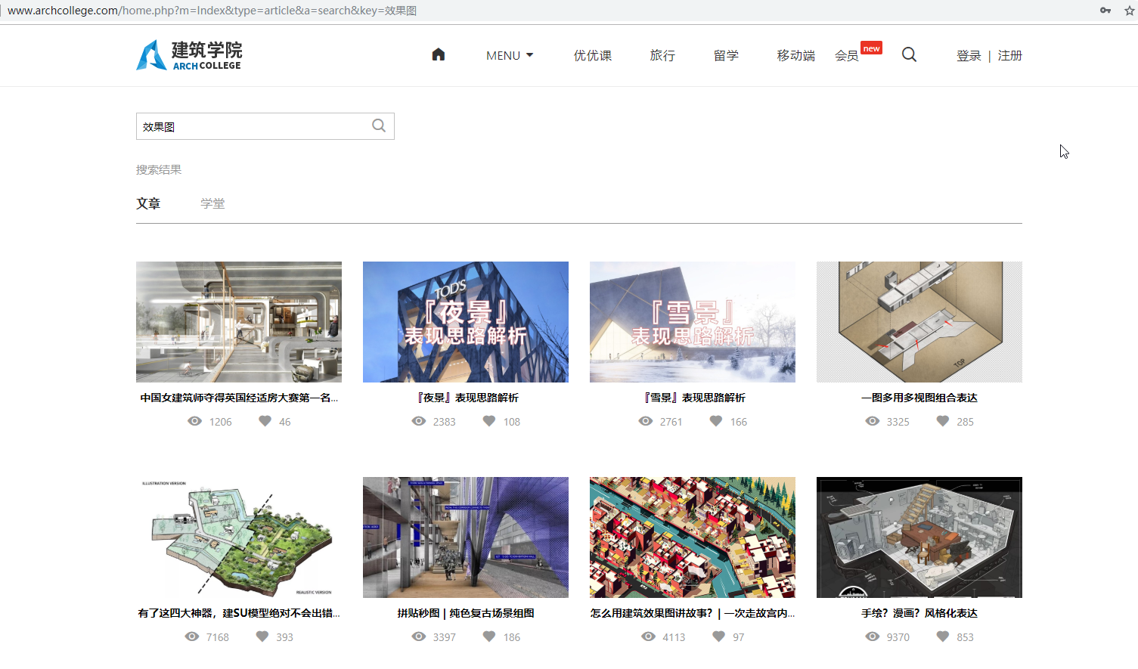This screenshot has height=669, width=1138.
Task: Open the purple collage street scene thumbnail
Action: (466, 537)
